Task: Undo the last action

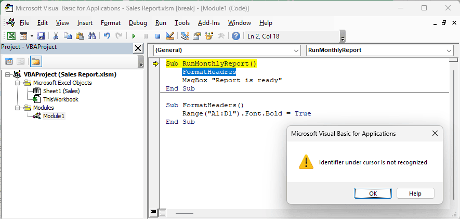Action: coord(107,36)
